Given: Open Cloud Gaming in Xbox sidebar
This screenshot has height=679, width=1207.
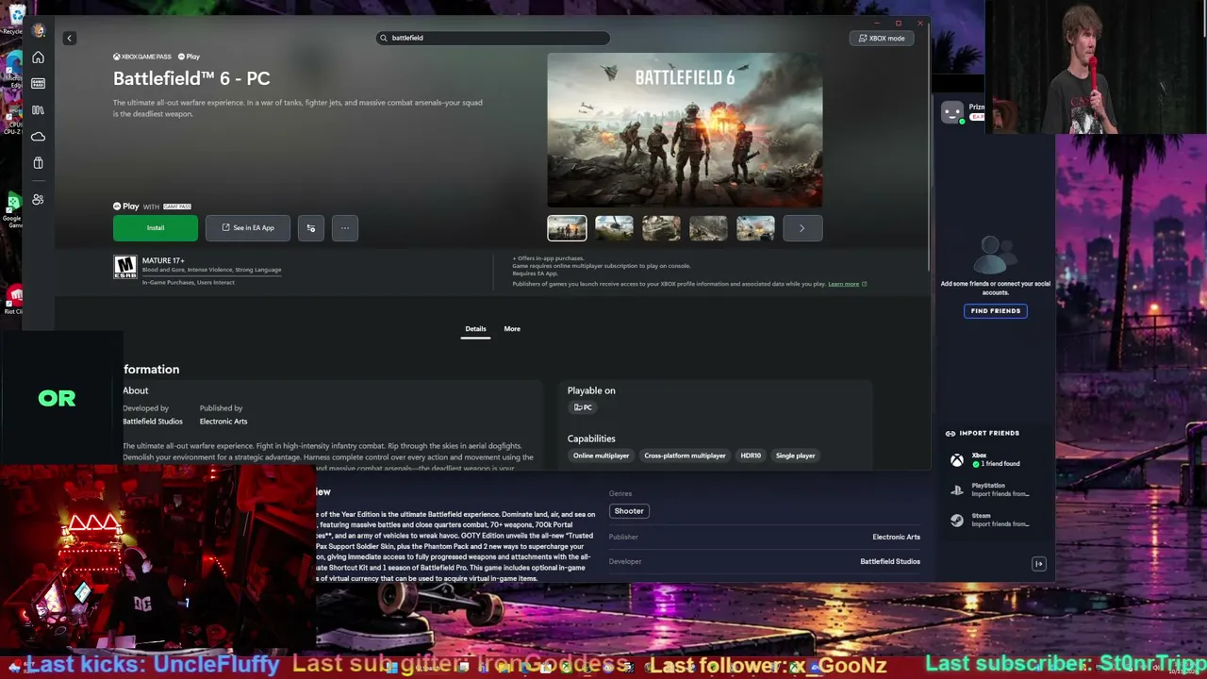Looking at the screenshot, I should point(39,137).
